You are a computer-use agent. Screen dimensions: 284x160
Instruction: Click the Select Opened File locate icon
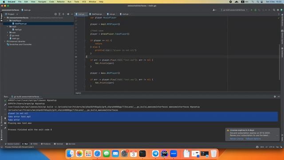coord(55,14)
